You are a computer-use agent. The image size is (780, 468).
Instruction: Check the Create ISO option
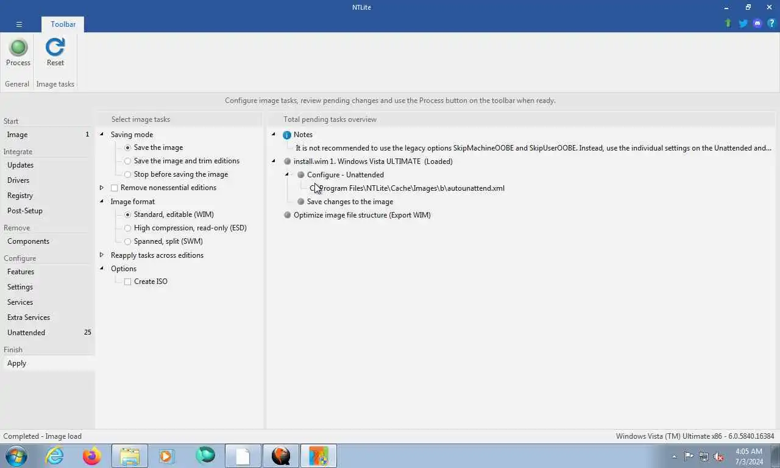(x=127, y=282)
